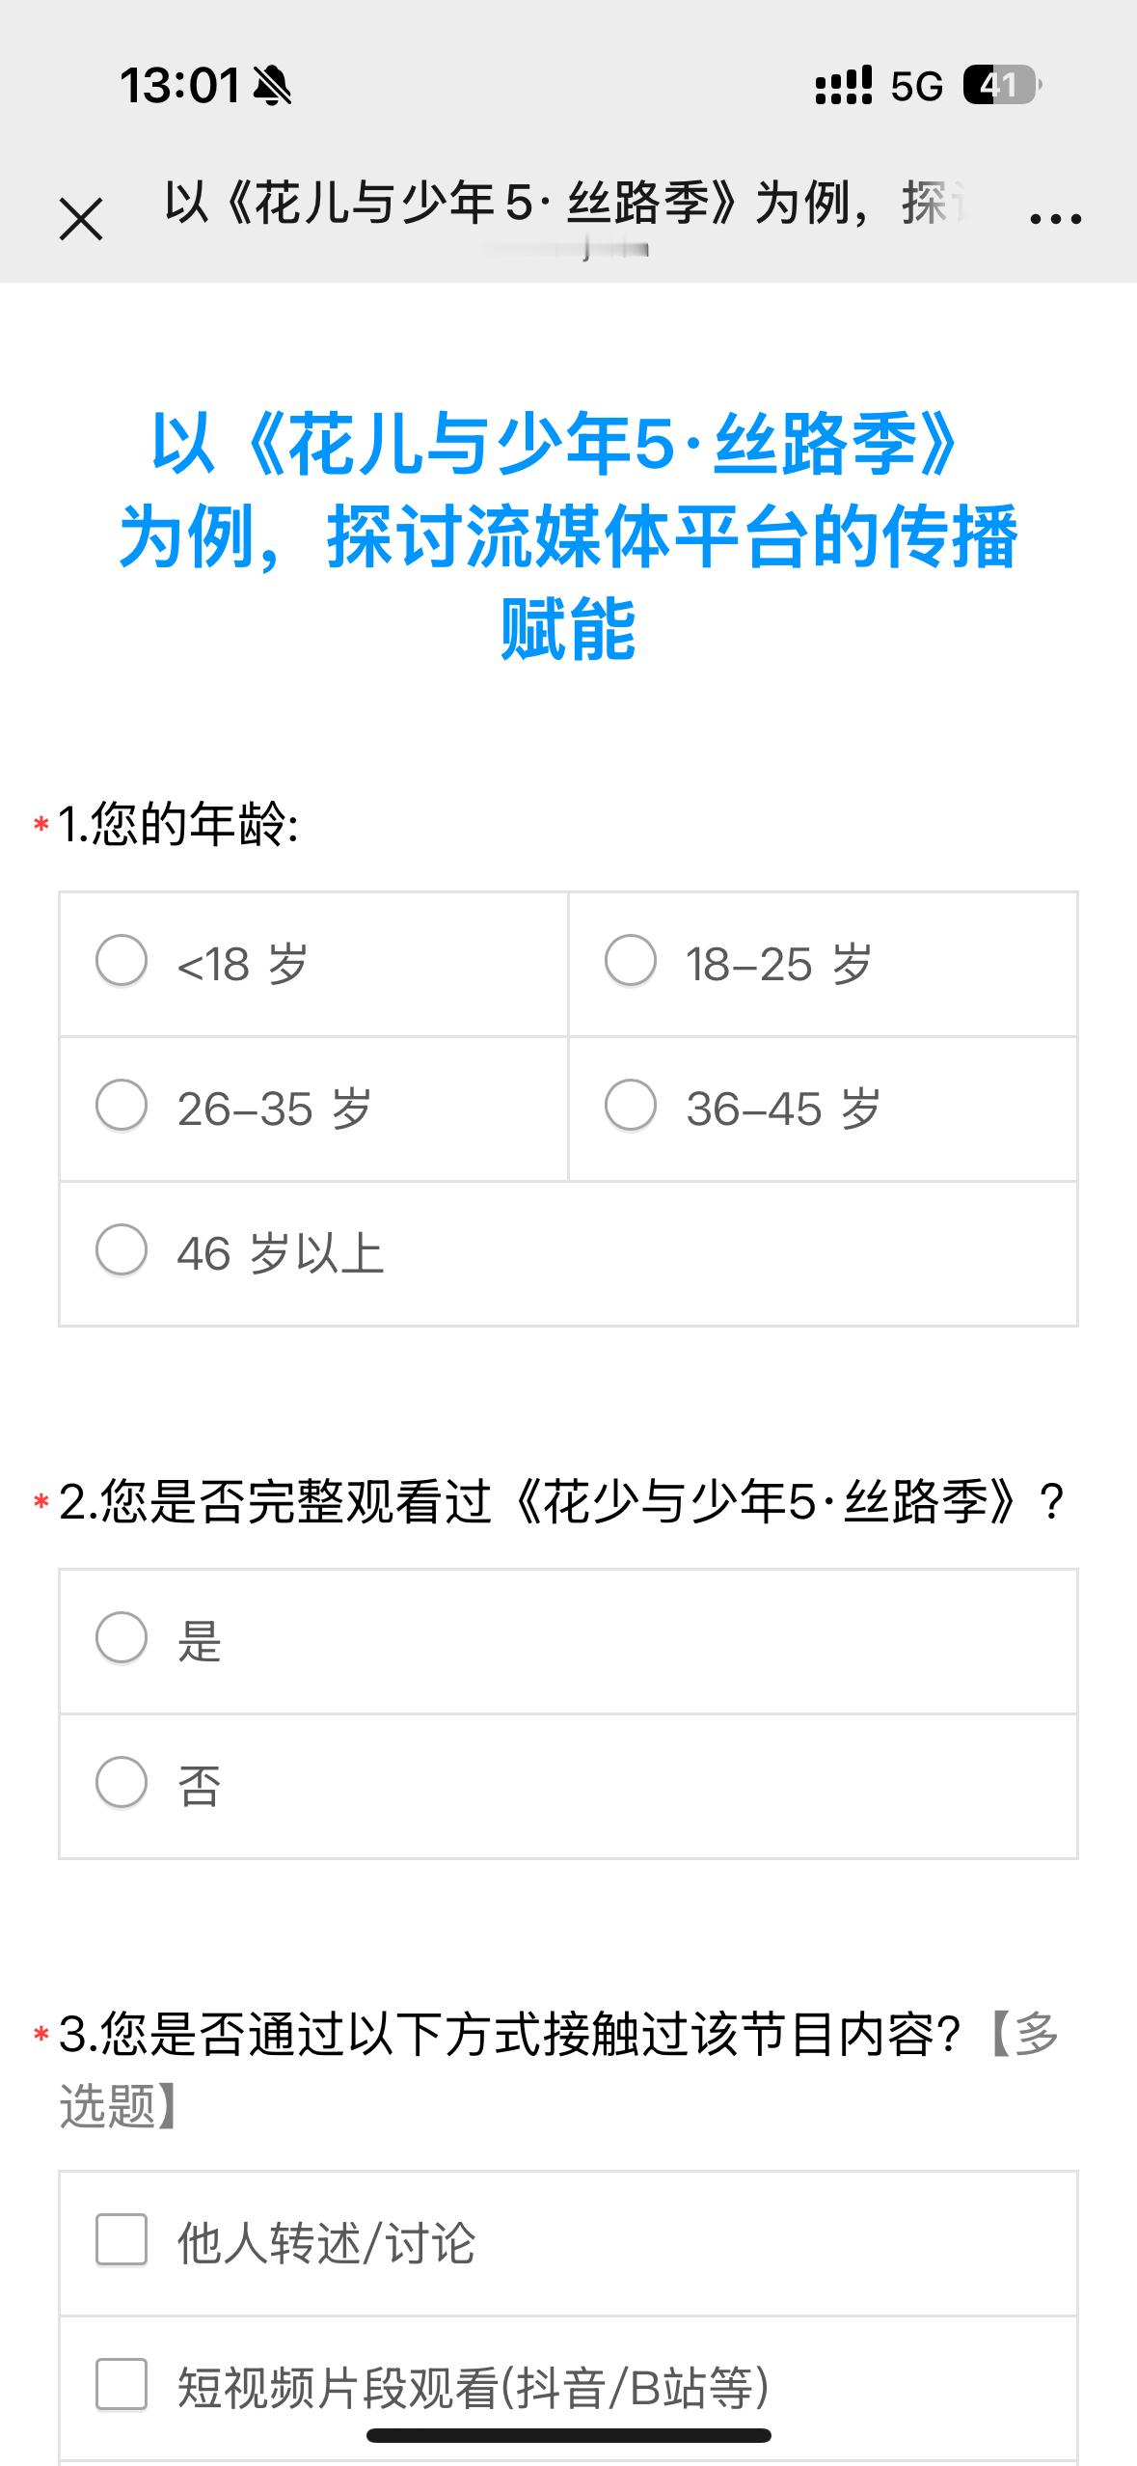Viewport: 1137px width, 2466px height.
Task: Tap the blue survey title heading
Action: (x=568, y=536)
